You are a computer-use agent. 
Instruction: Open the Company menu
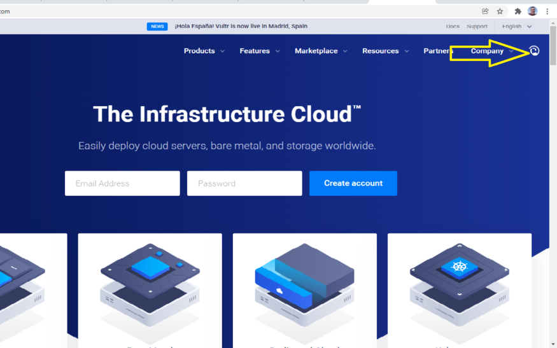(487, 51)
